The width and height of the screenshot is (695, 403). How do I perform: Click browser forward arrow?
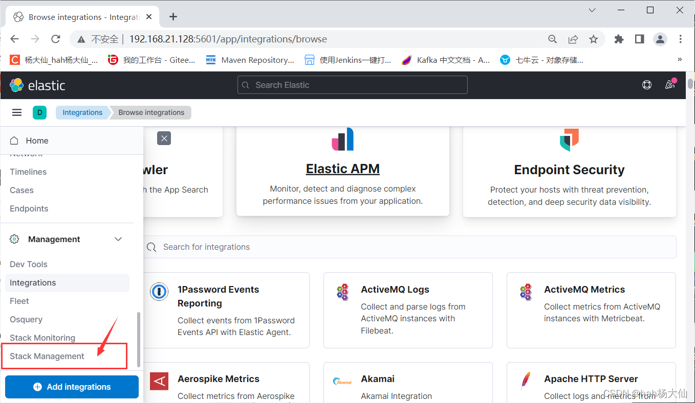(x=35, y=39)
